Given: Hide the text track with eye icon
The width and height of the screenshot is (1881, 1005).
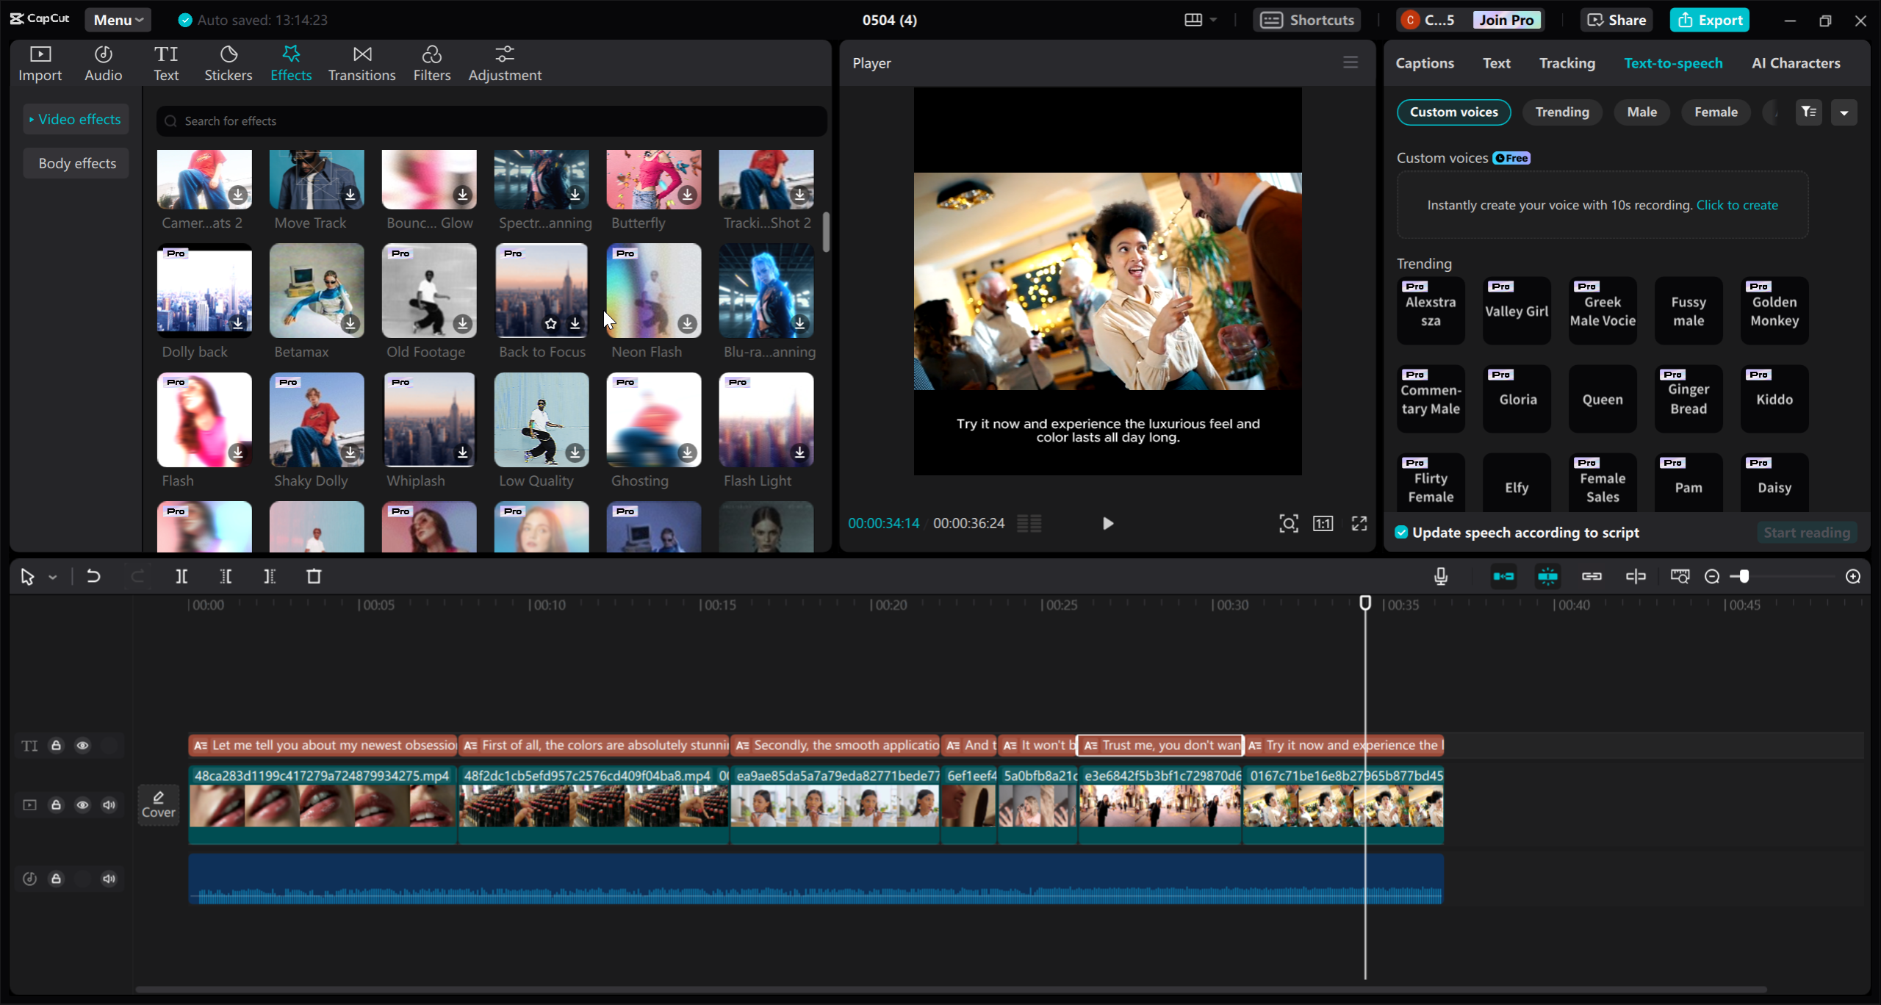Looking at the screenshot, I should (x=82, y=746).
